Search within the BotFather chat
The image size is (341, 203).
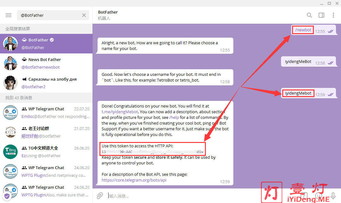click(x=309, y=15)
